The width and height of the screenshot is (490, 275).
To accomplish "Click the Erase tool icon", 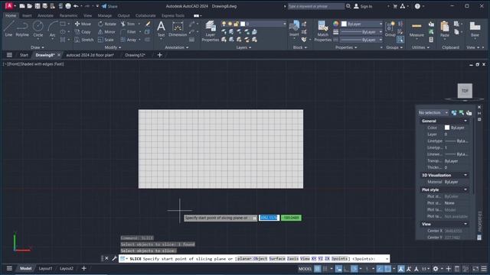I will pyautogui.click(x=148, y=24).
